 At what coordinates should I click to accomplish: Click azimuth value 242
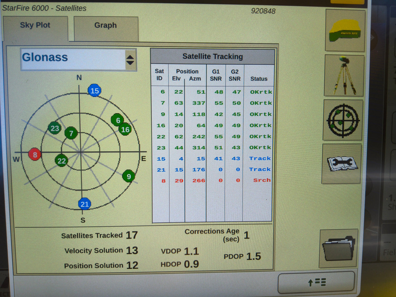(x=199, y=136)
